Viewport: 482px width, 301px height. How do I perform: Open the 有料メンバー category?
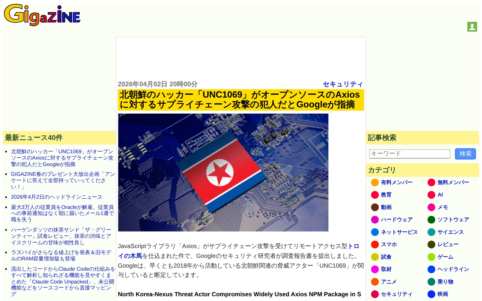click(397, 182)
